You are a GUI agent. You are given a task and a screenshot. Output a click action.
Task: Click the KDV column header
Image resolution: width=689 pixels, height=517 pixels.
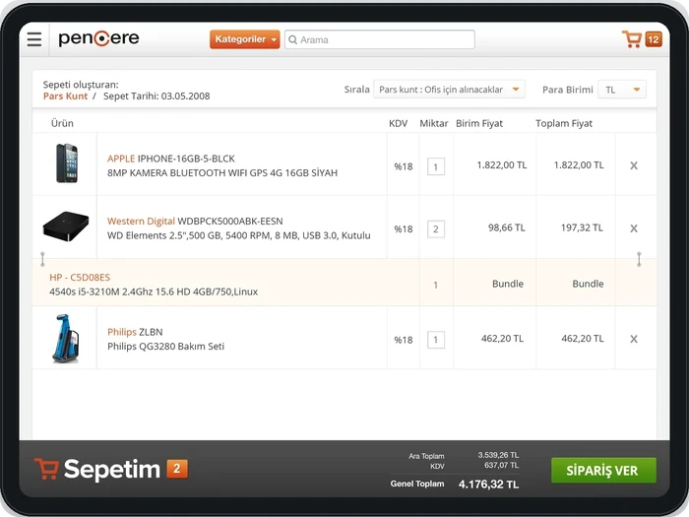[398, 123]
